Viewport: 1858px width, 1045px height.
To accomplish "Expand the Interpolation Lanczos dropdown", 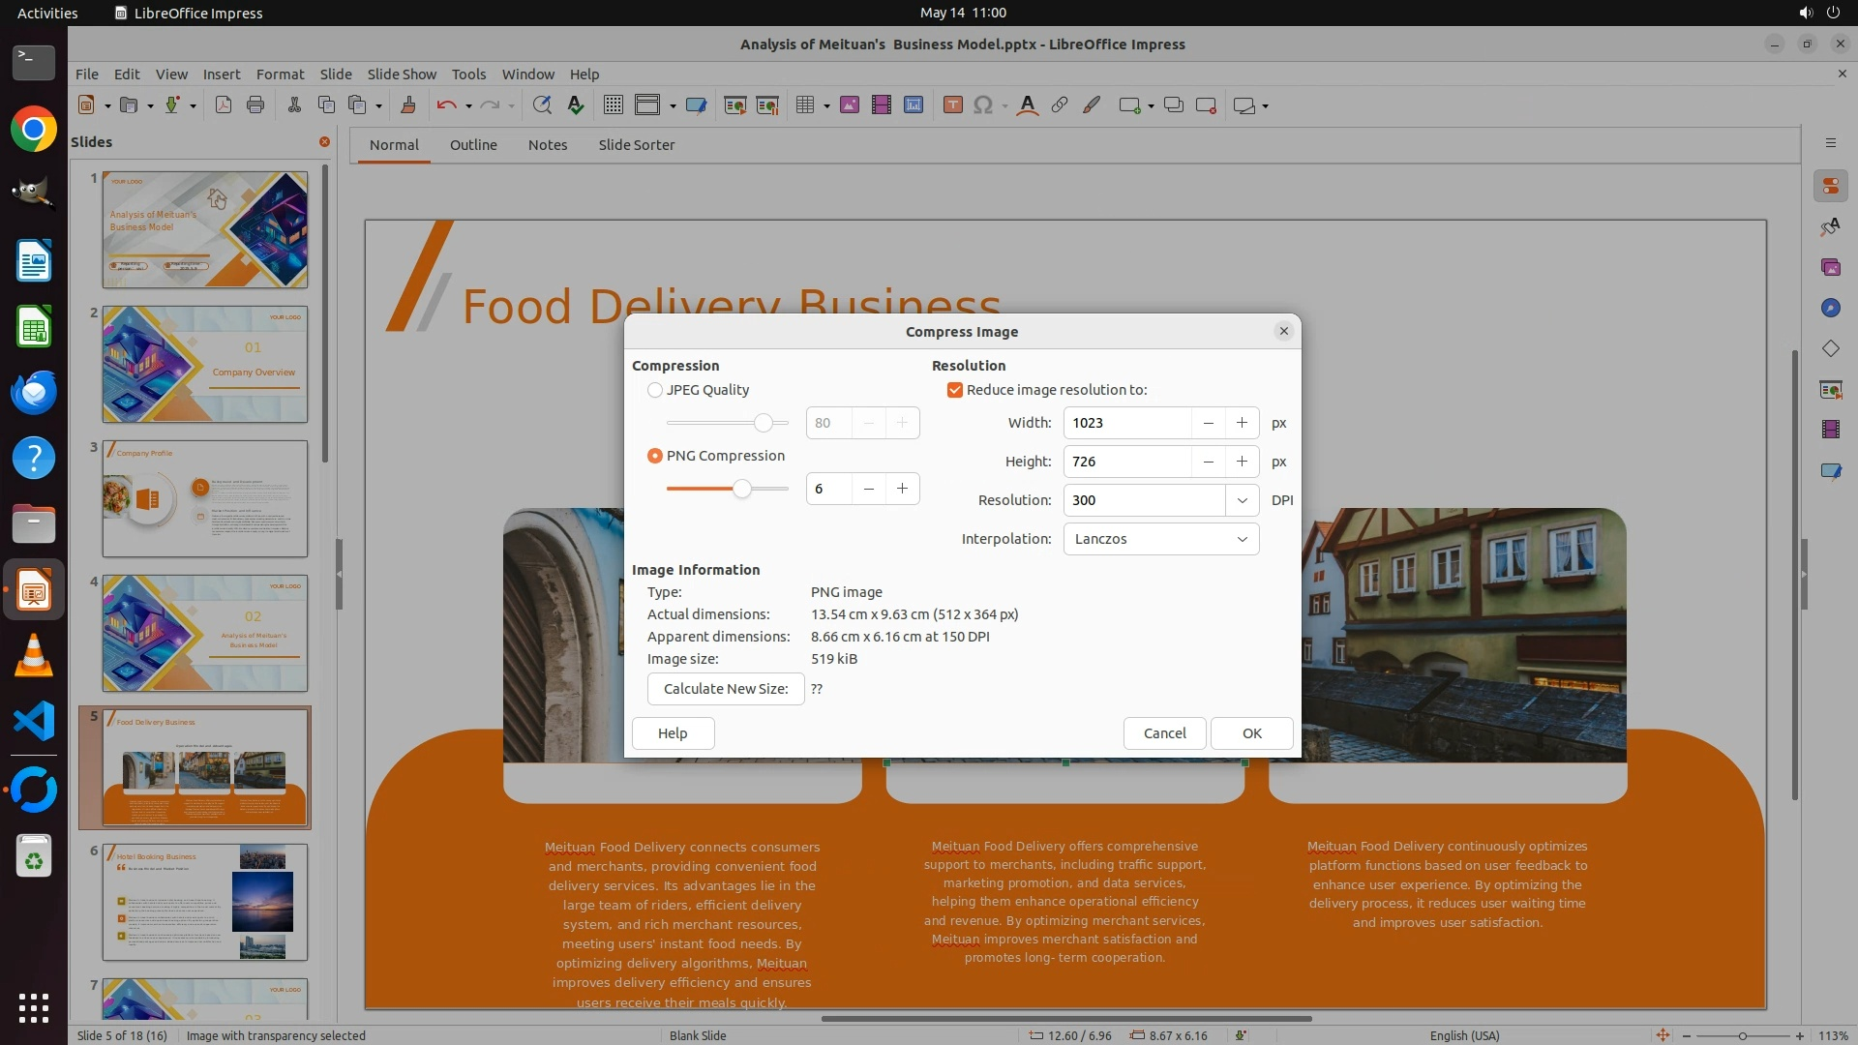I will (1242, 539).
